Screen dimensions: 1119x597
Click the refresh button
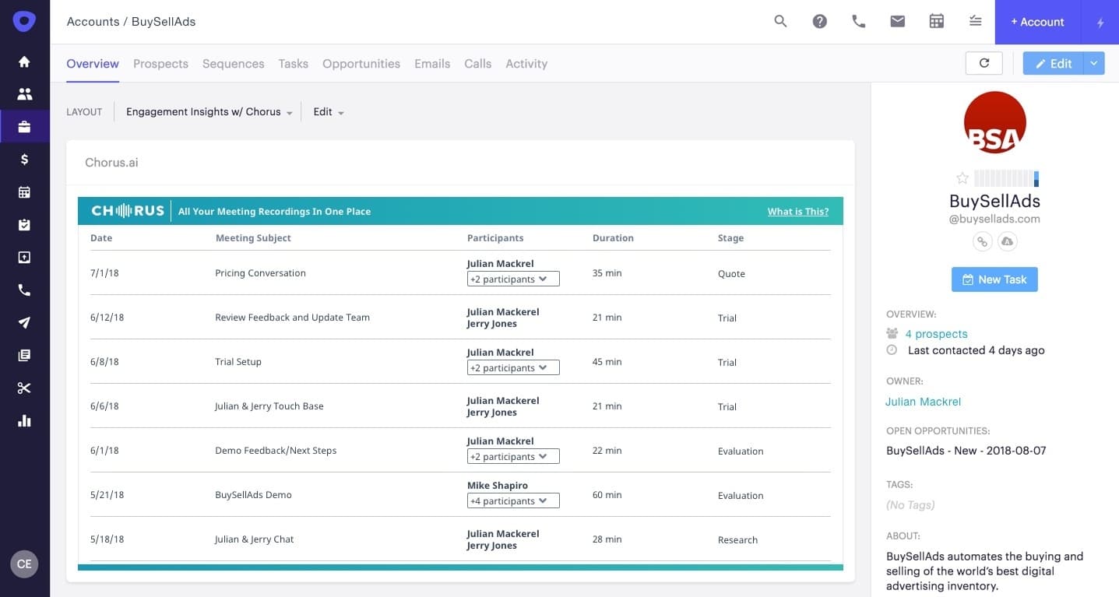point(984,64)
